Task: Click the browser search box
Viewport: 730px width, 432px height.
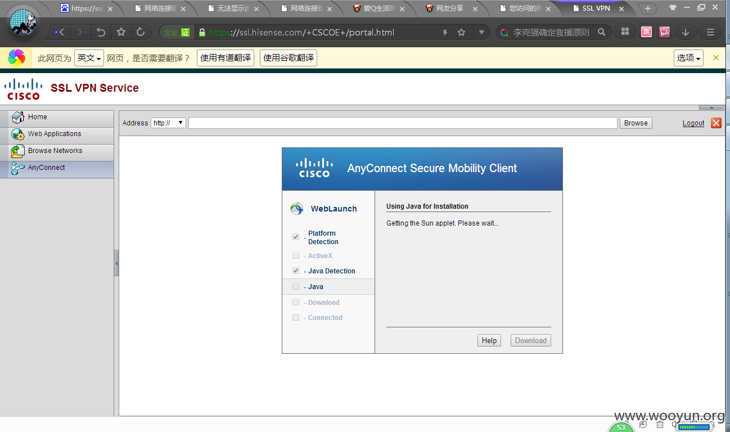Action: click(553, 32)
